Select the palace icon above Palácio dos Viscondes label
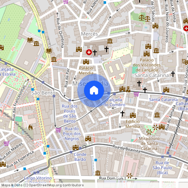This screenshot has height=188, width=188. tap(147, 54)
